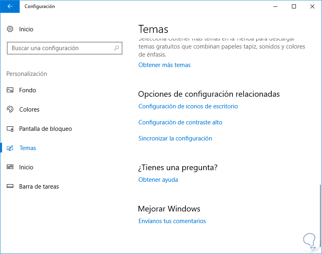
Task: Select the Fondo picture icon
Action: 10,90
